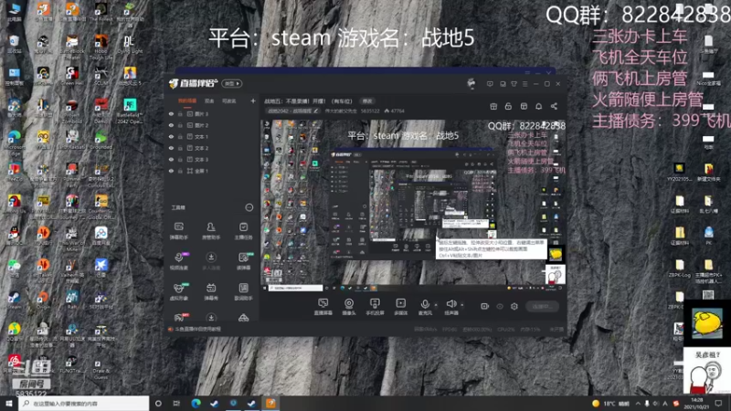Toggle visibility of the 文本 3 layer

coord(171,159)
